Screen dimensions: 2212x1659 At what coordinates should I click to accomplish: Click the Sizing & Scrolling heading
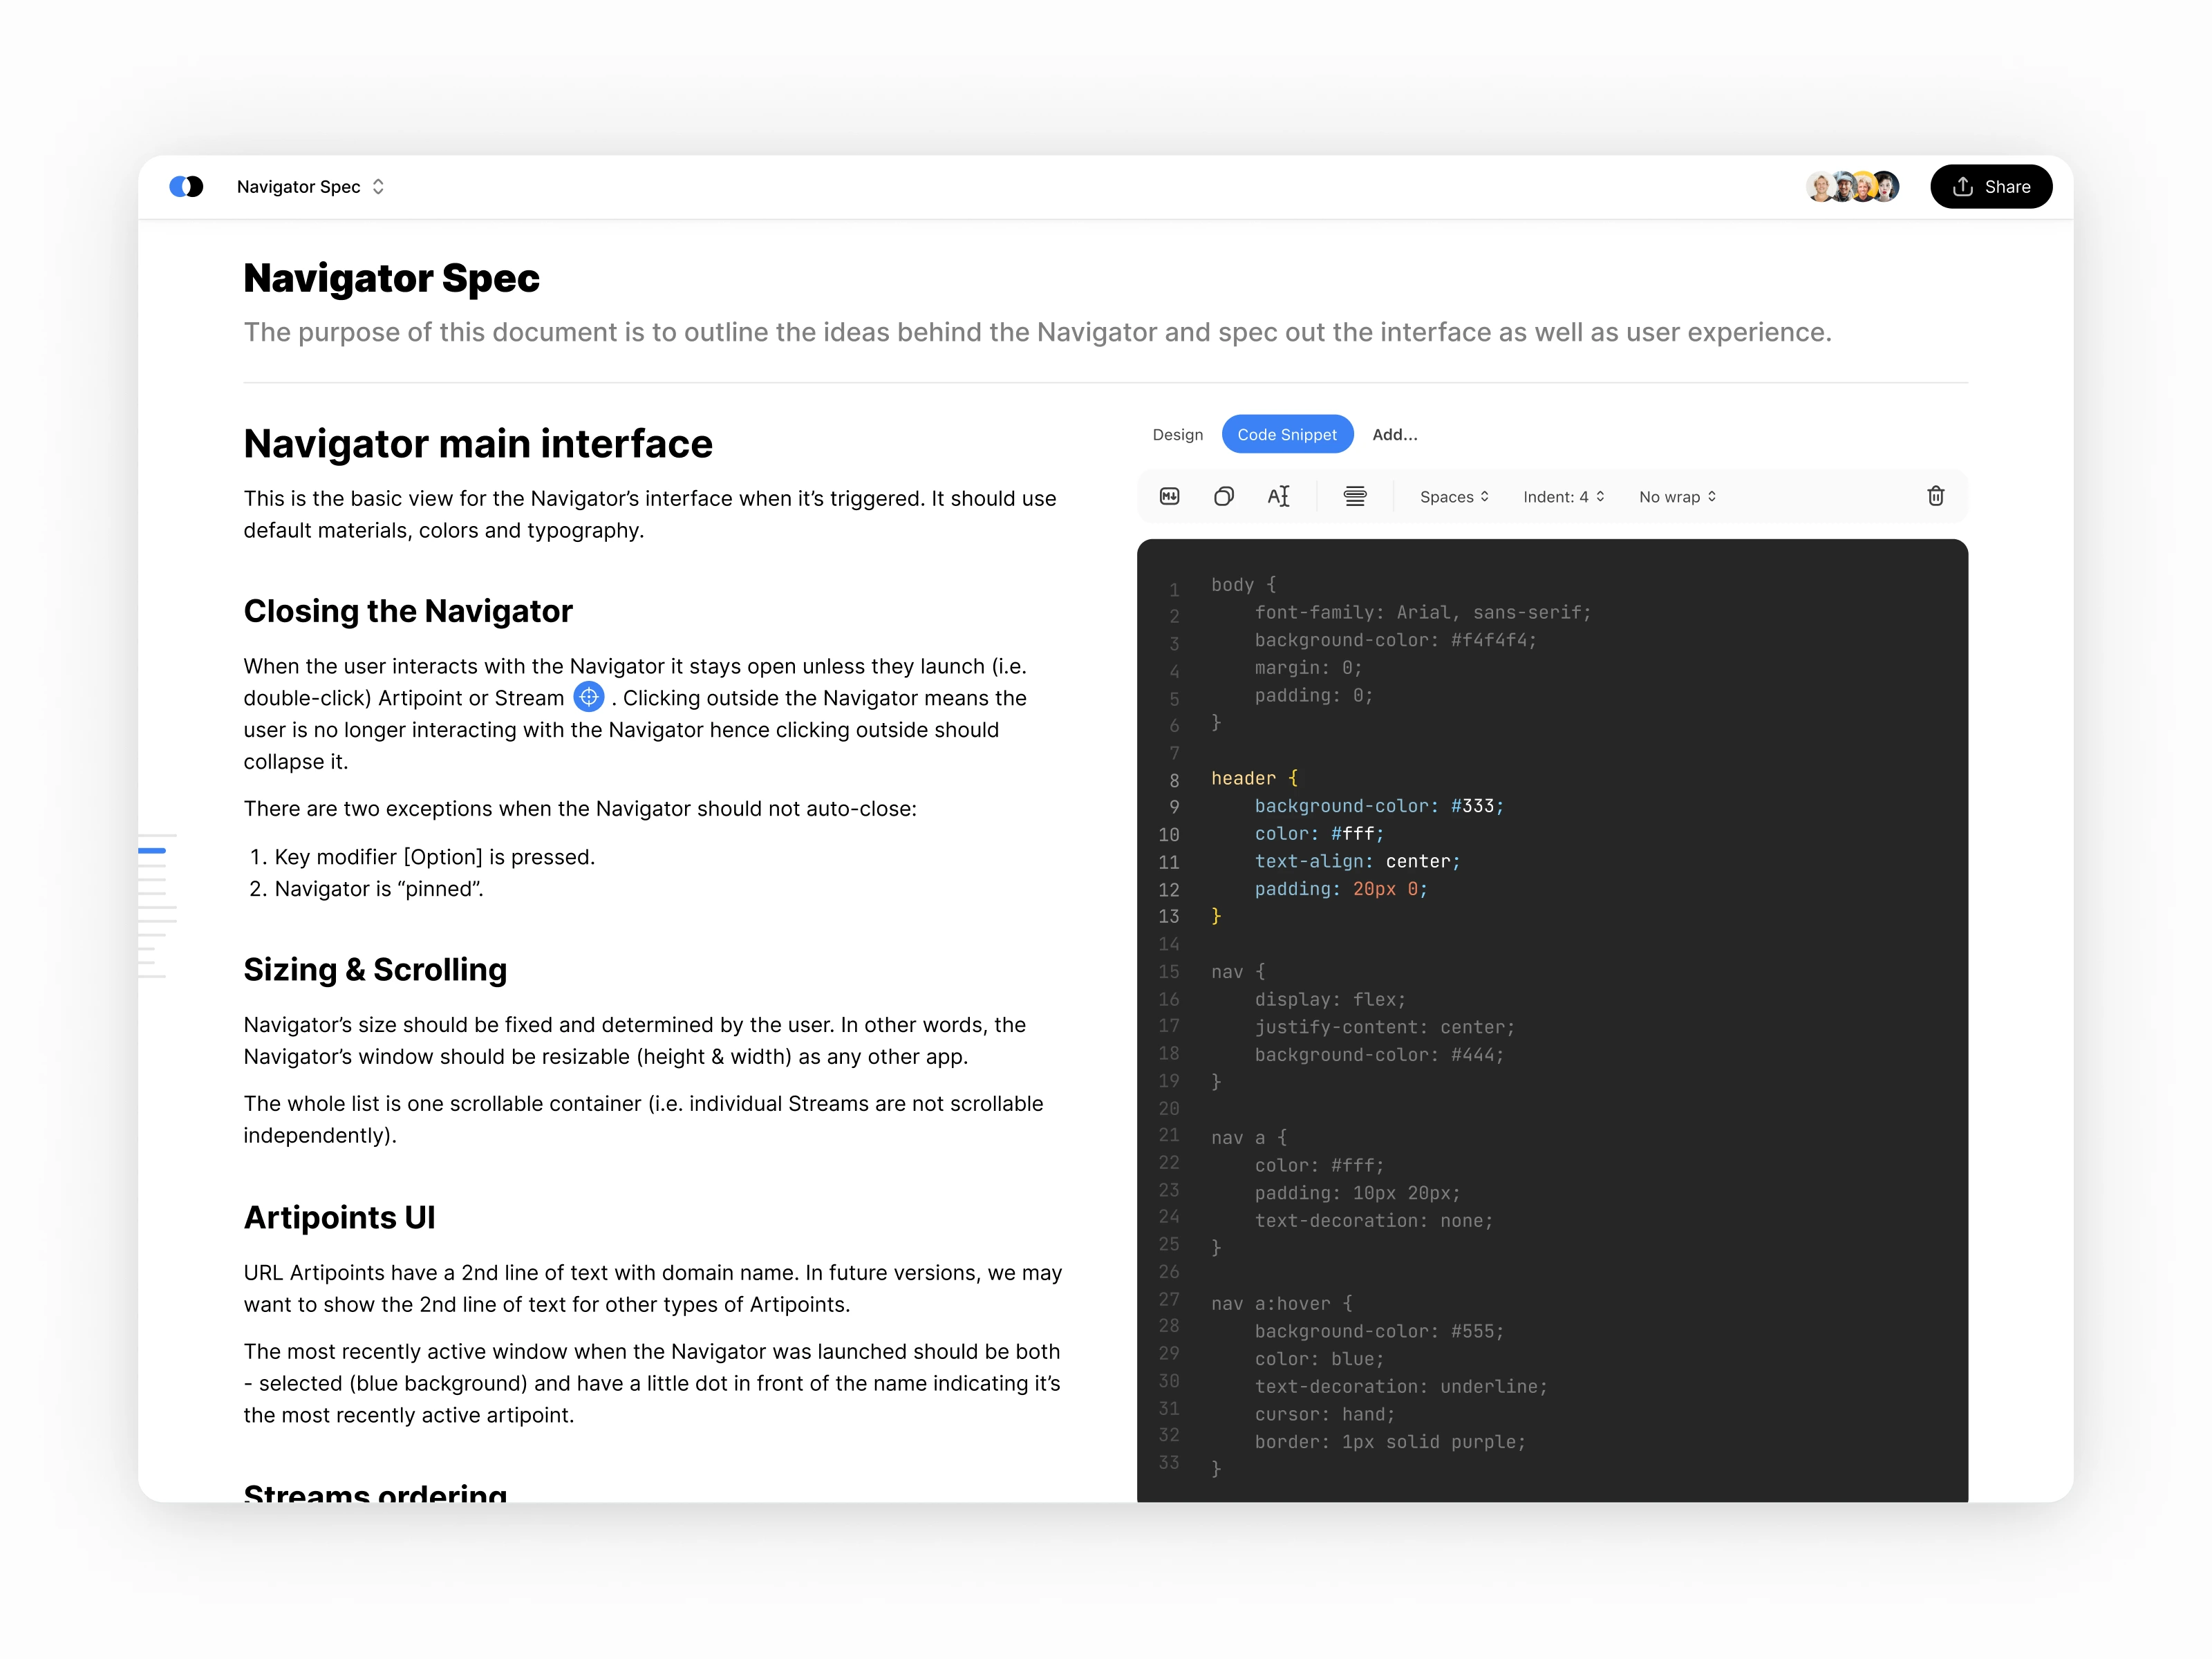(375, 969)
